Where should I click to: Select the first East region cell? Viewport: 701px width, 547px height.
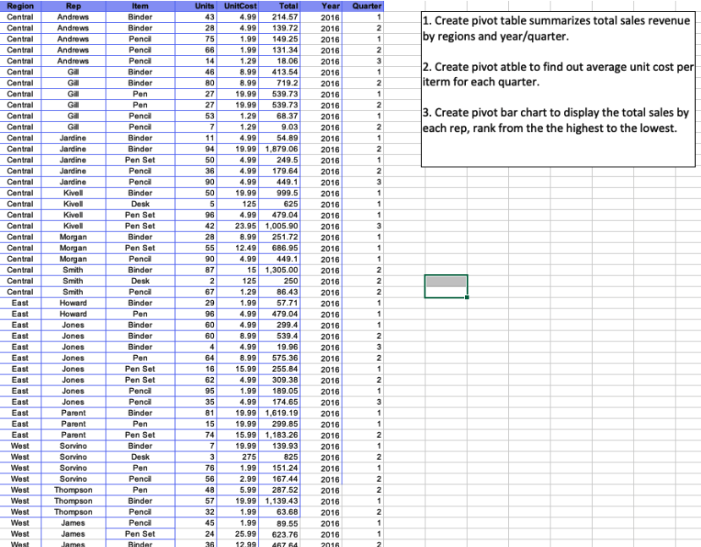[x=20, y=303]
